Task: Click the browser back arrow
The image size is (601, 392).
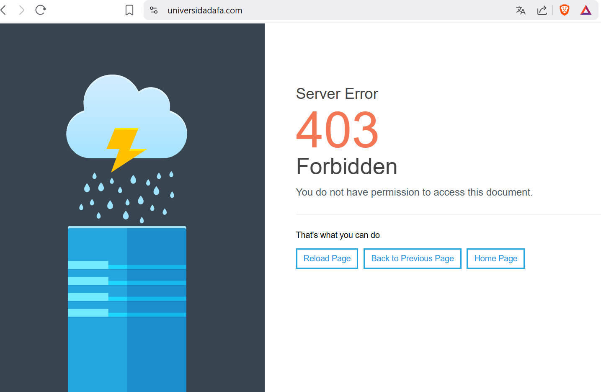Action: (x=4, y=10)
